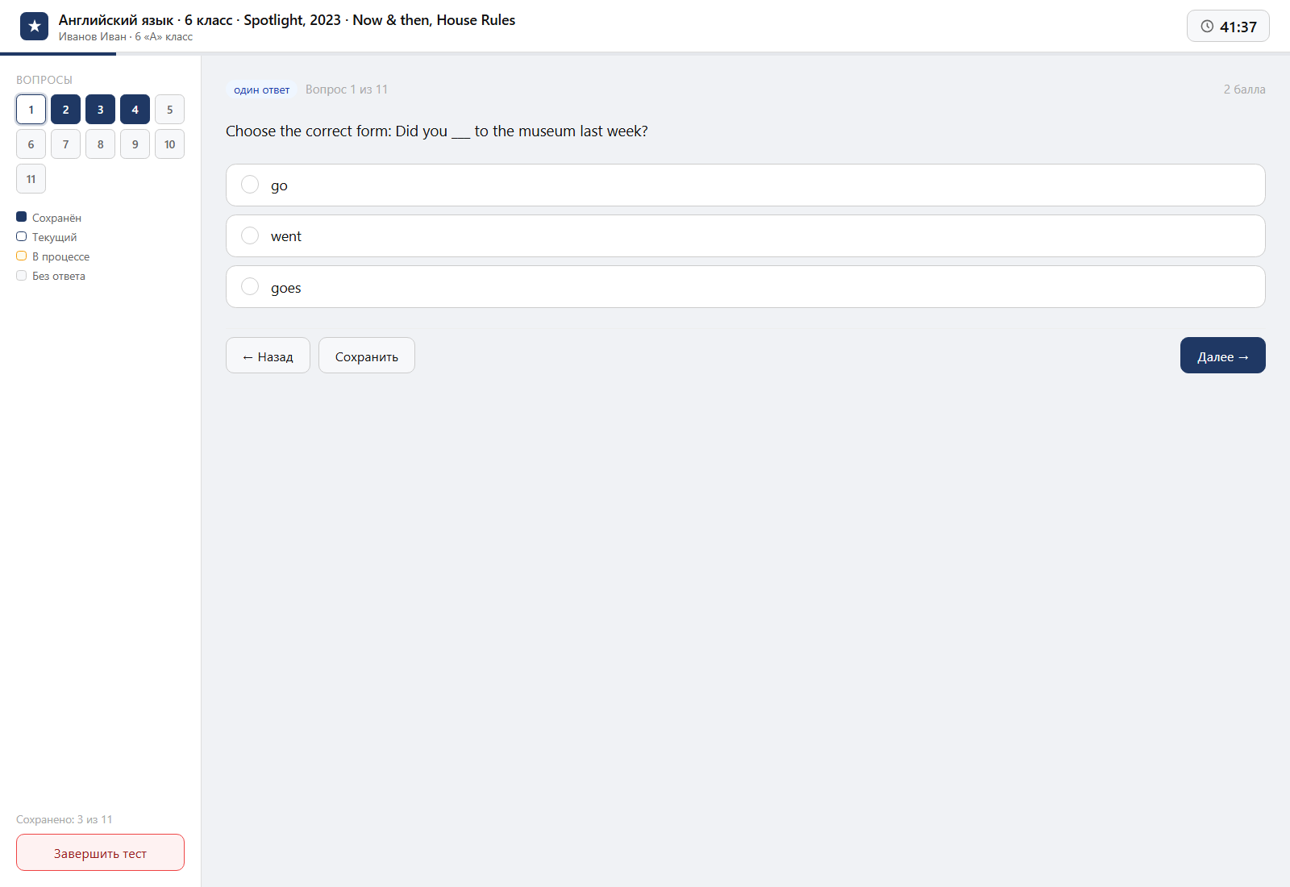Go to question 3 in navigator
This screenshot has width=1290, height=887.
tap(100, 110)
